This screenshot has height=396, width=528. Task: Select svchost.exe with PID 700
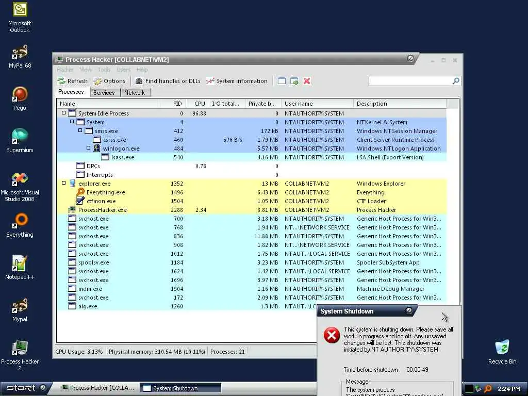[252, 219]
